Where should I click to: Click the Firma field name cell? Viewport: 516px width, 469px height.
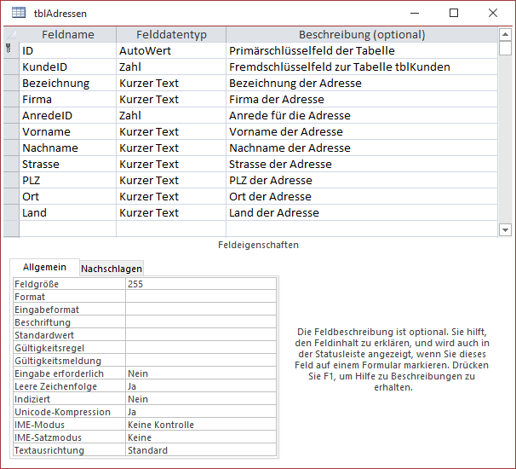point(68,99)
